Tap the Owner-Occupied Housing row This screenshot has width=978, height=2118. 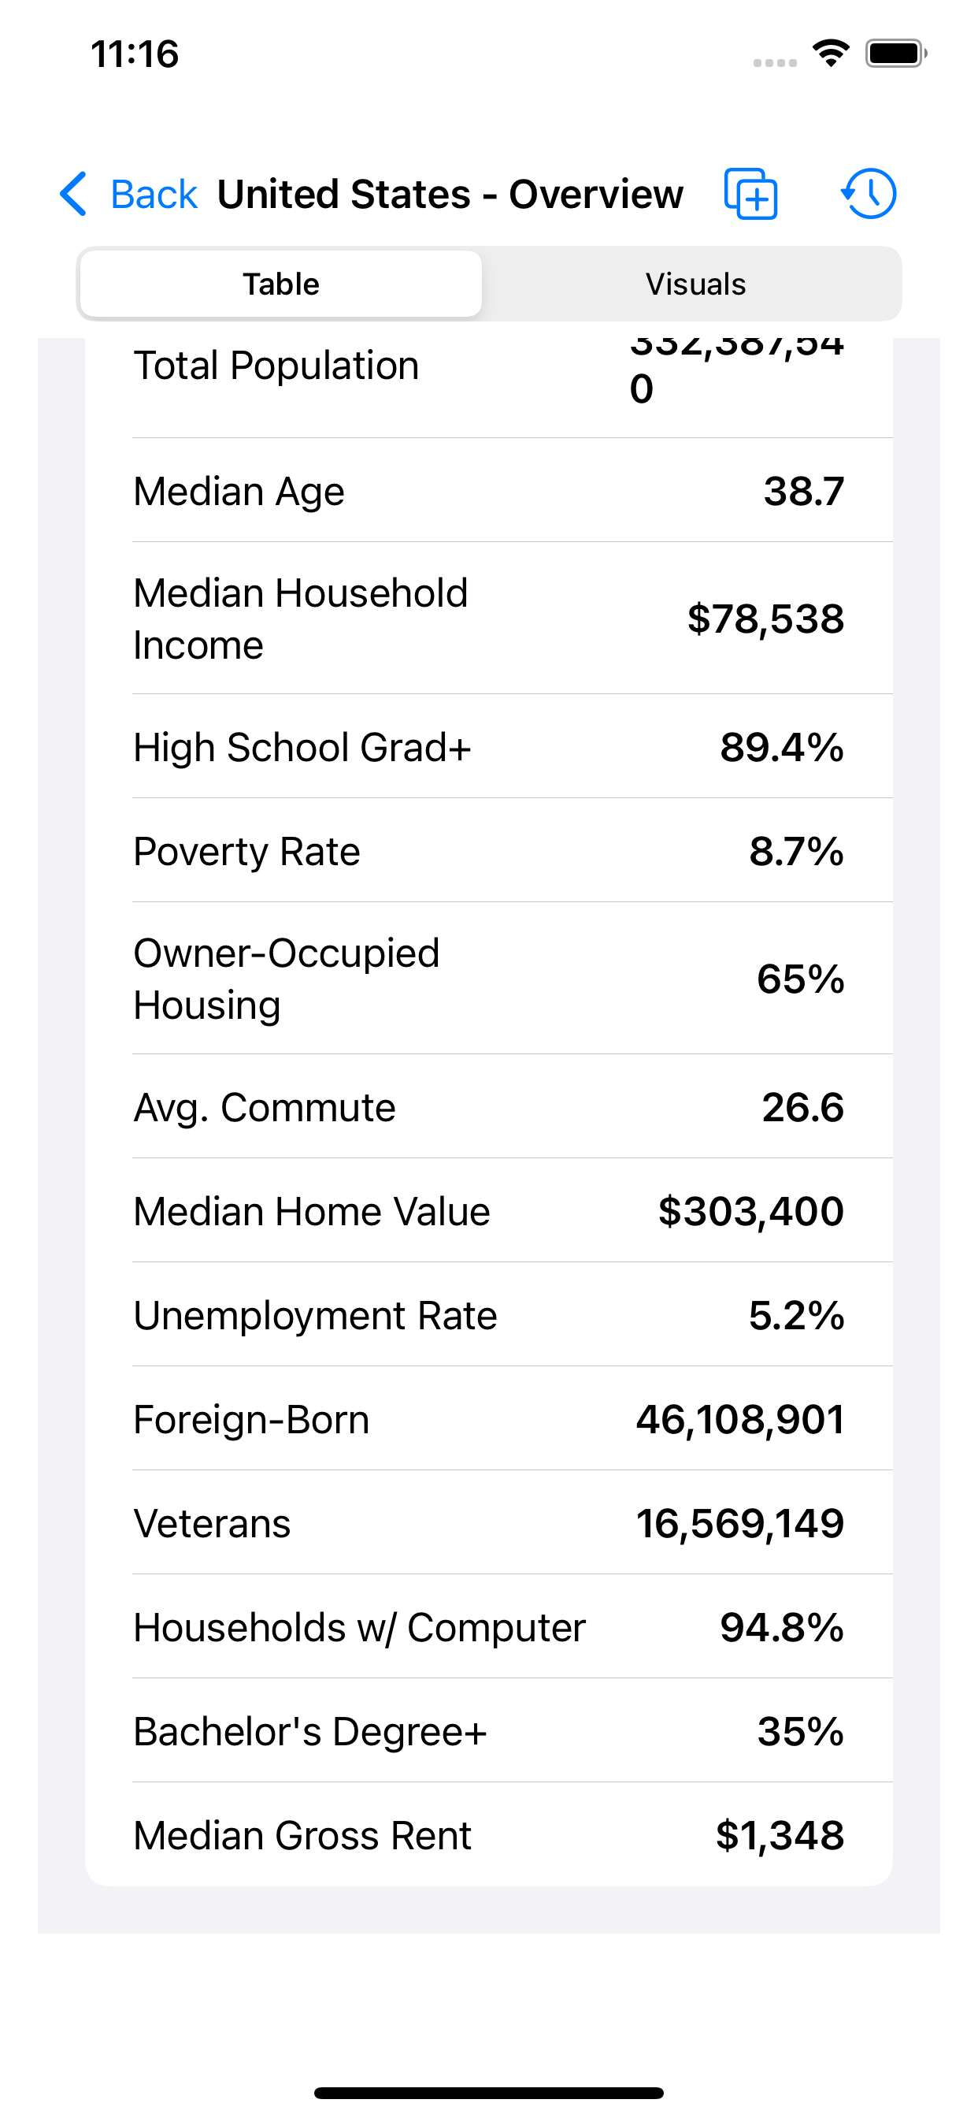pos(489,979)
